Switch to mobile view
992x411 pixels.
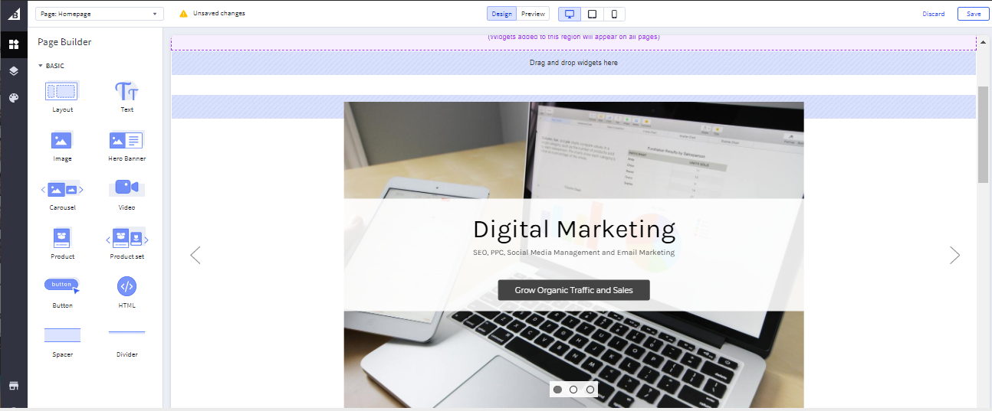point(614,14)
